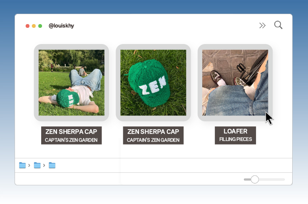Click the green maximize window dot
The height and width of the screenshot is (204, 308).
(x=40, y=26)
